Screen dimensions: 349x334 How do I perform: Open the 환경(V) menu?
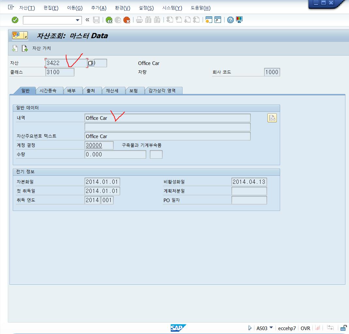click(123, 8)
